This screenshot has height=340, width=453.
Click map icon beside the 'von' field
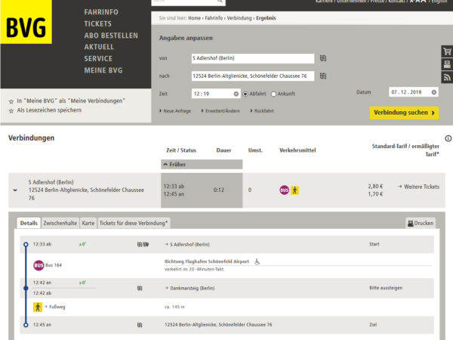(x=323, y=58)
